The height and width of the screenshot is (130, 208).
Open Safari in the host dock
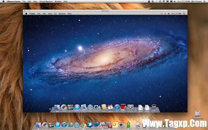click(x=77, y=125)
